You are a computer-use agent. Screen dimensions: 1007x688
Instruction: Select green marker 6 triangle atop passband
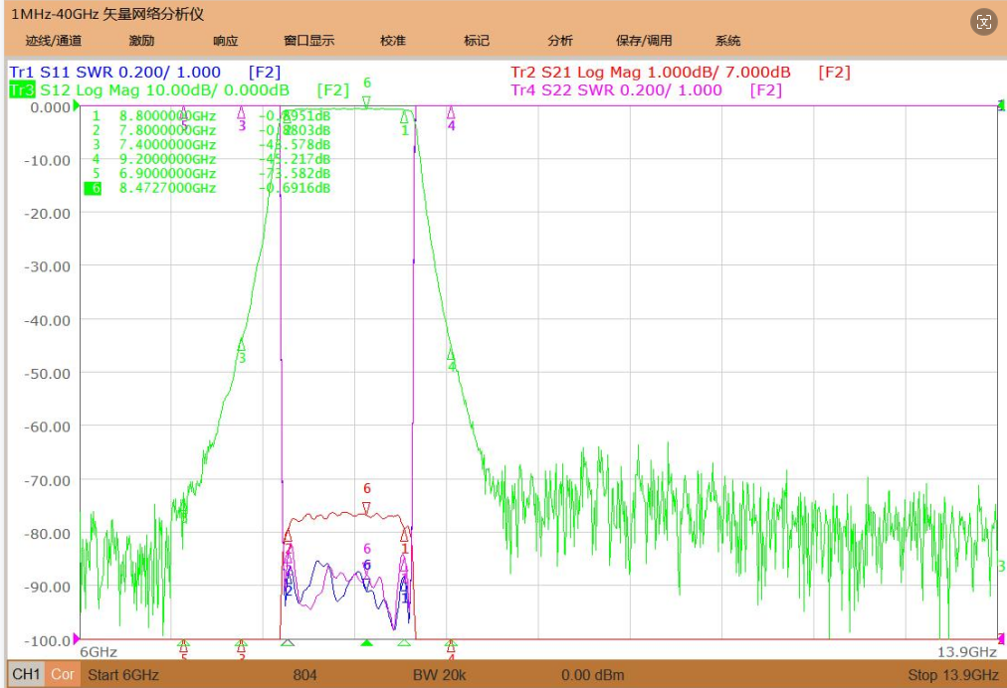[x=366, y=101]
